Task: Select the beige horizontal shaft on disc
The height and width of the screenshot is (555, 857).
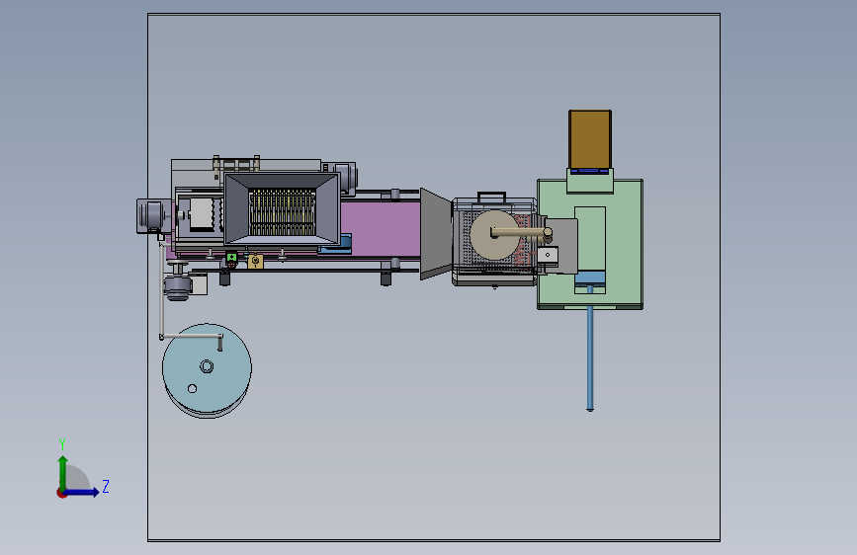Action: [521, 233]
